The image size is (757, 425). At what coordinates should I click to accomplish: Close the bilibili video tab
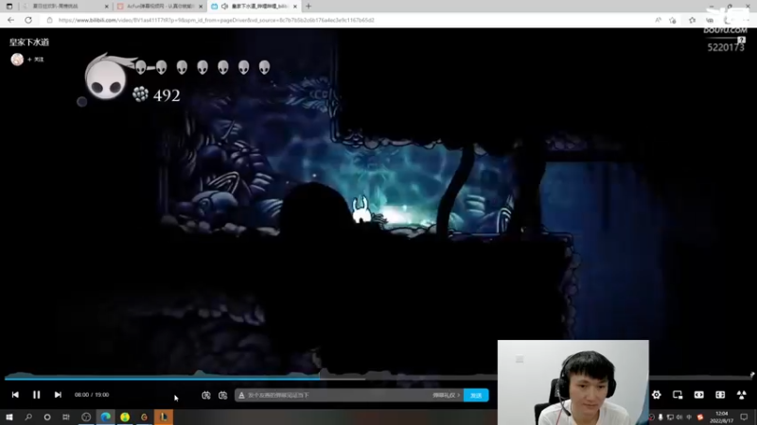click(295, 7)
